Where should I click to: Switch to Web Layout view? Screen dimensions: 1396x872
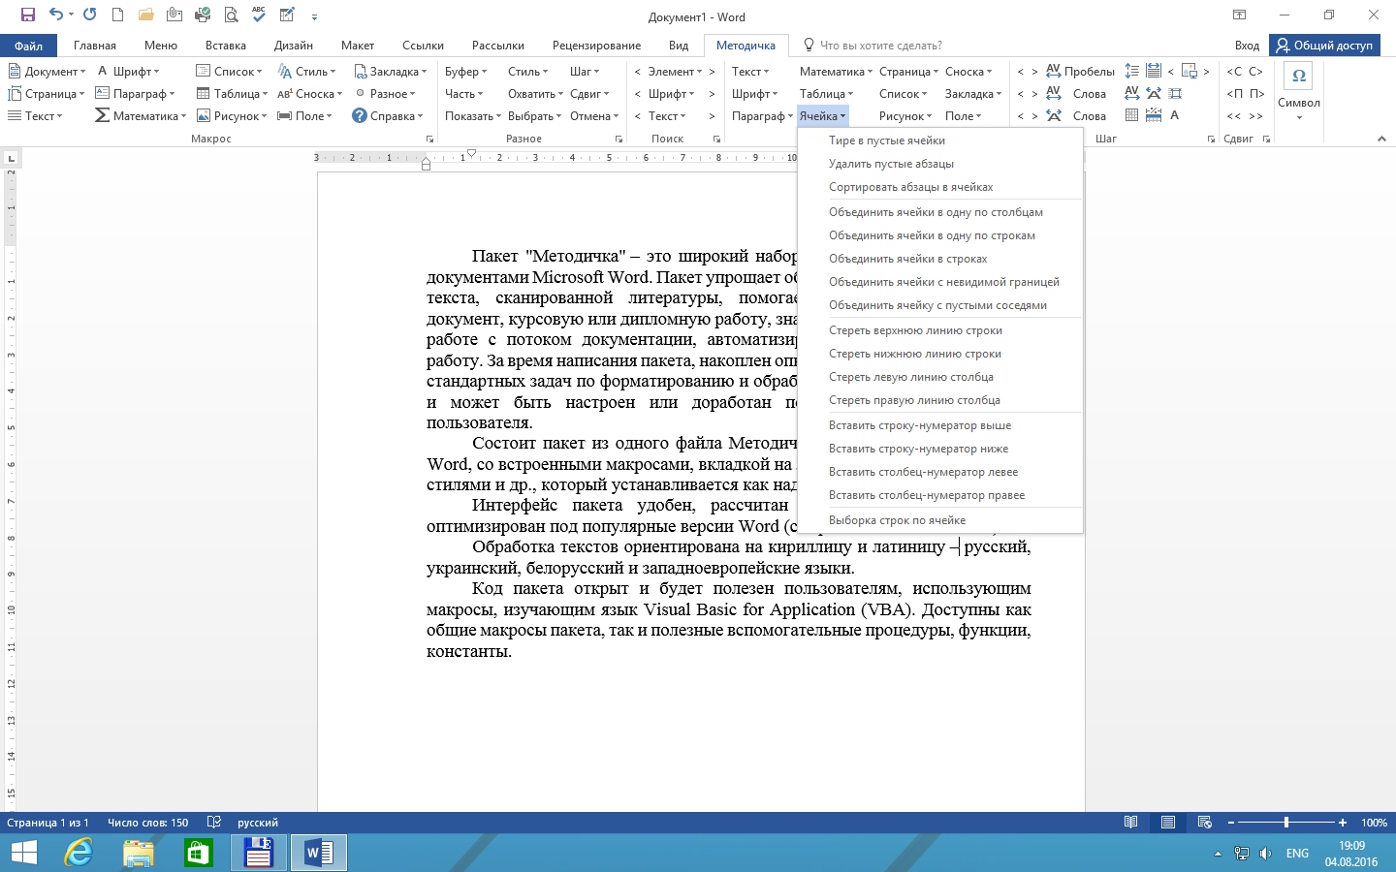click(x=1205, y=823)
